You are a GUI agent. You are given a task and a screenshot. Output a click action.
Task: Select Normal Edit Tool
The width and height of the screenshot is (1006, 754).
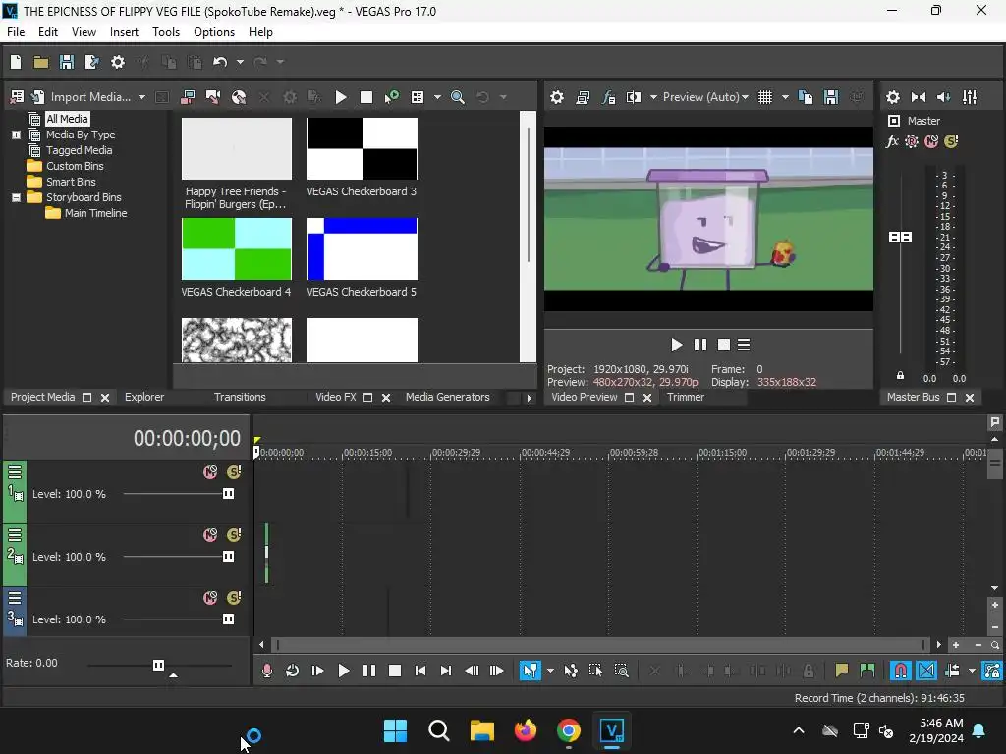click(x=530, y=671)
